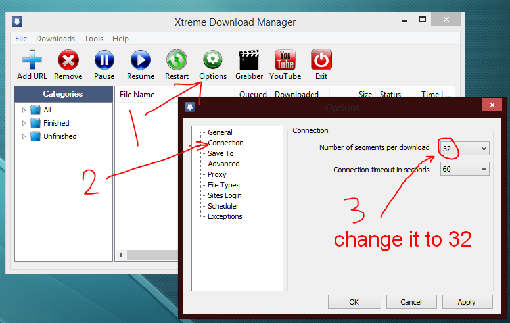Click OK in the Options dialog
The image size is (510, 323).
[x=354, y=302]
